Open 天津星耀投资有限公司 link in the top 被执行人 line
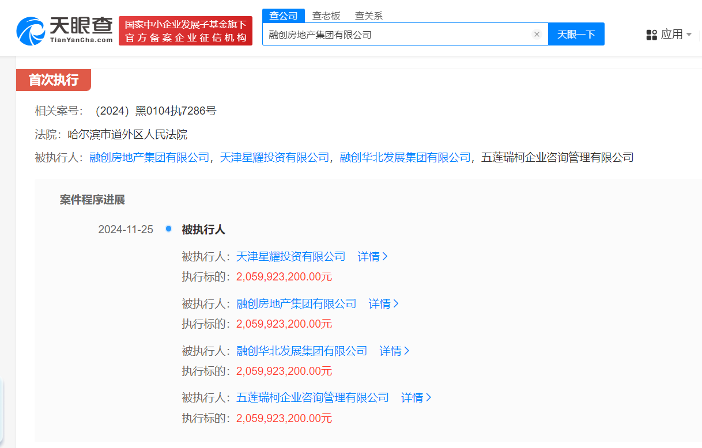Screen dimensions: 702x448 pyautogui.click(x=274, y=157)
